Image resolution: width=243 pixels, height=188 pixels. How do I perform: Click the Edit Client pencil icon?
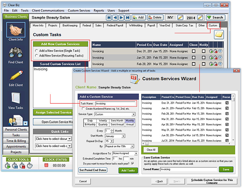coord(16,75)
